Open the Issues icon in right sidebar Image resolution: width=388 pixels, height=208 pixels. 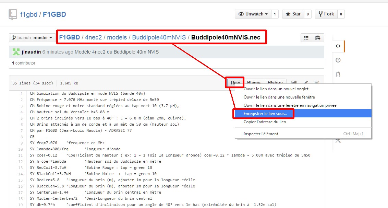338,60
